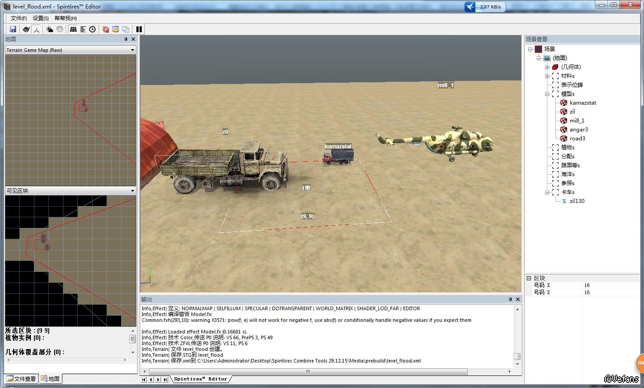Select the (地面) tree item

coord(560,58)
